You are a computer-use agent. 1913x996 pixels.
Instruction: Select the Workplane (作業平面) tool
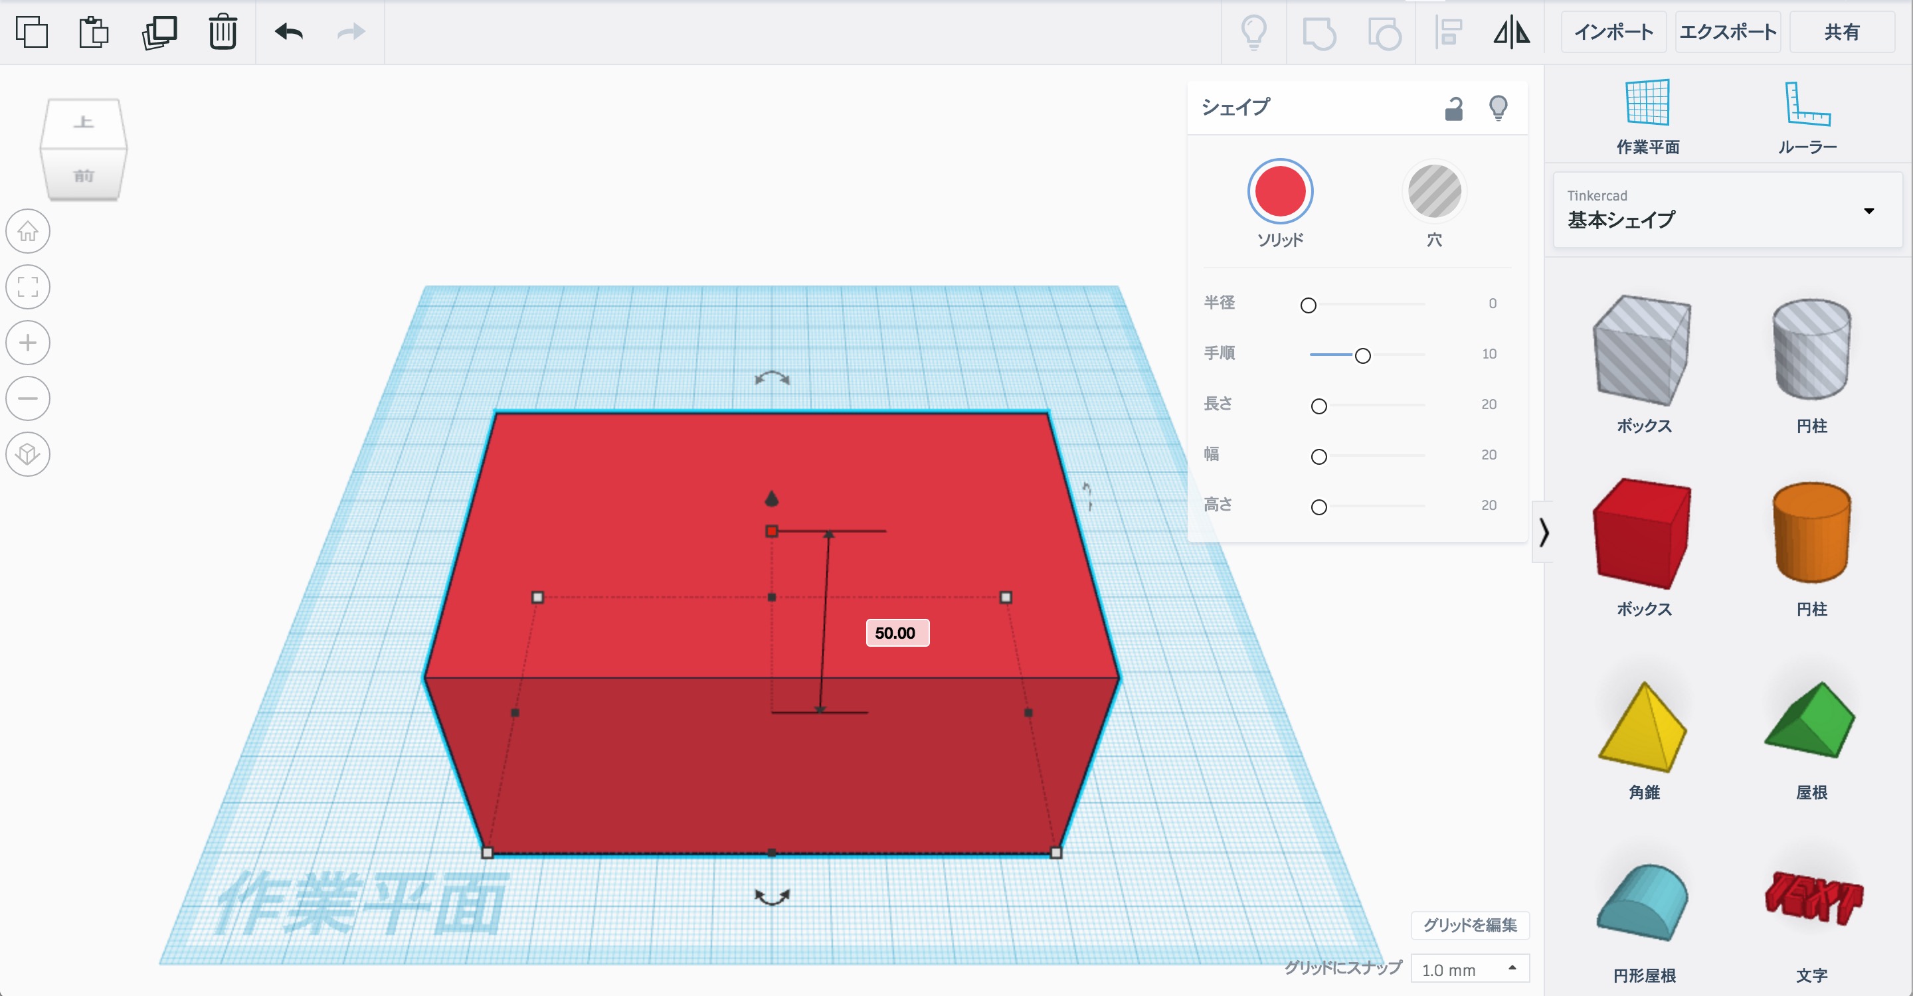click(x=1647, y=115)
